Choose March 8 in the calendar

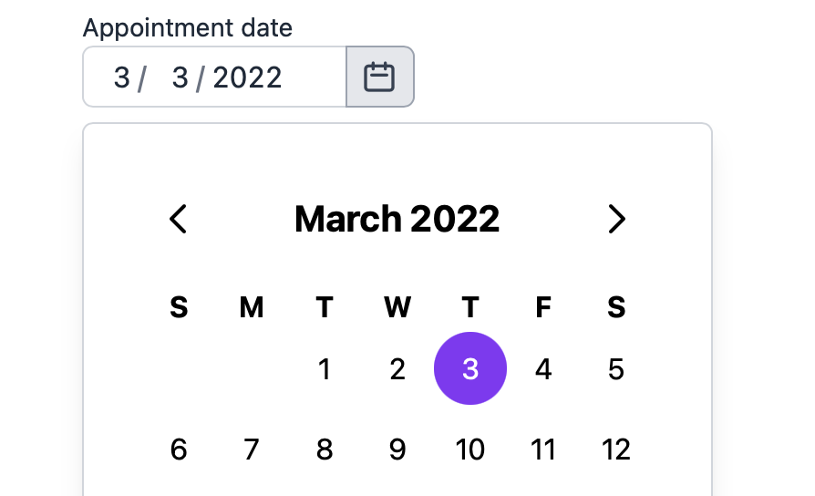click(325, 449)
